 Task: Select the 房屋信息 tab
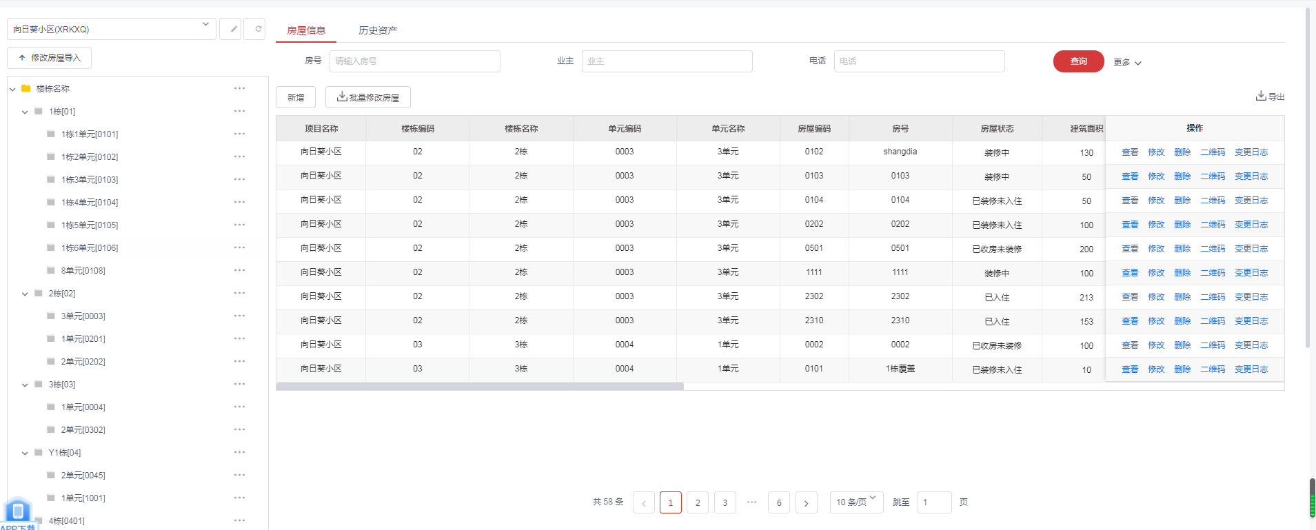click(x=306, y=30)
